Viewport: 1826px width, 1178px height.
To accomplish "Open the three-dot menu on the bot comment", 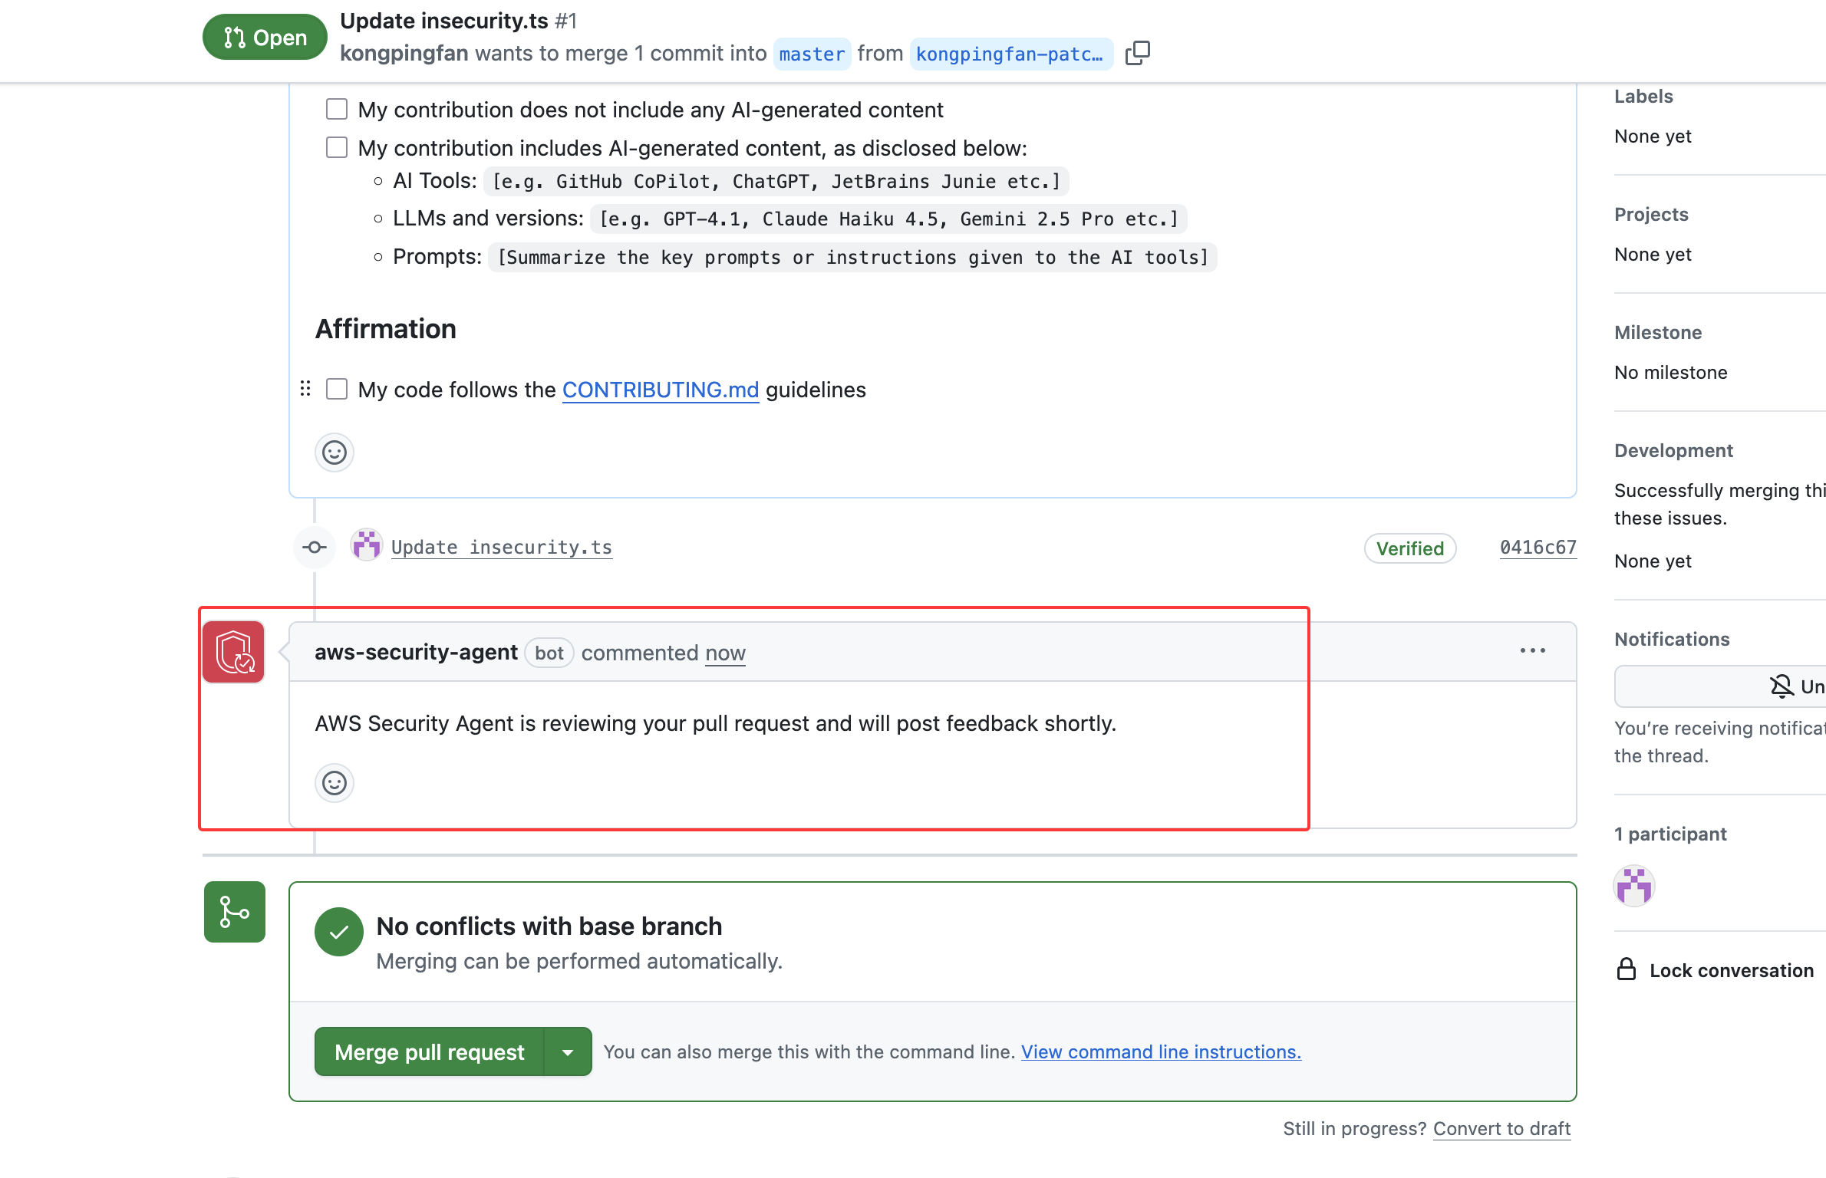I will click(x=1532, y=651).
